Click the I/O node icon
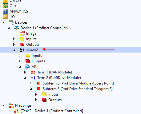 click(x=6, y=17)
